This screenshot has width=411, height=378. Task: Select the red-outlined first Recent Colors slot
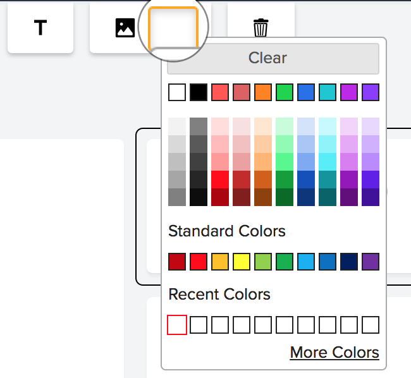click(177, 325)
